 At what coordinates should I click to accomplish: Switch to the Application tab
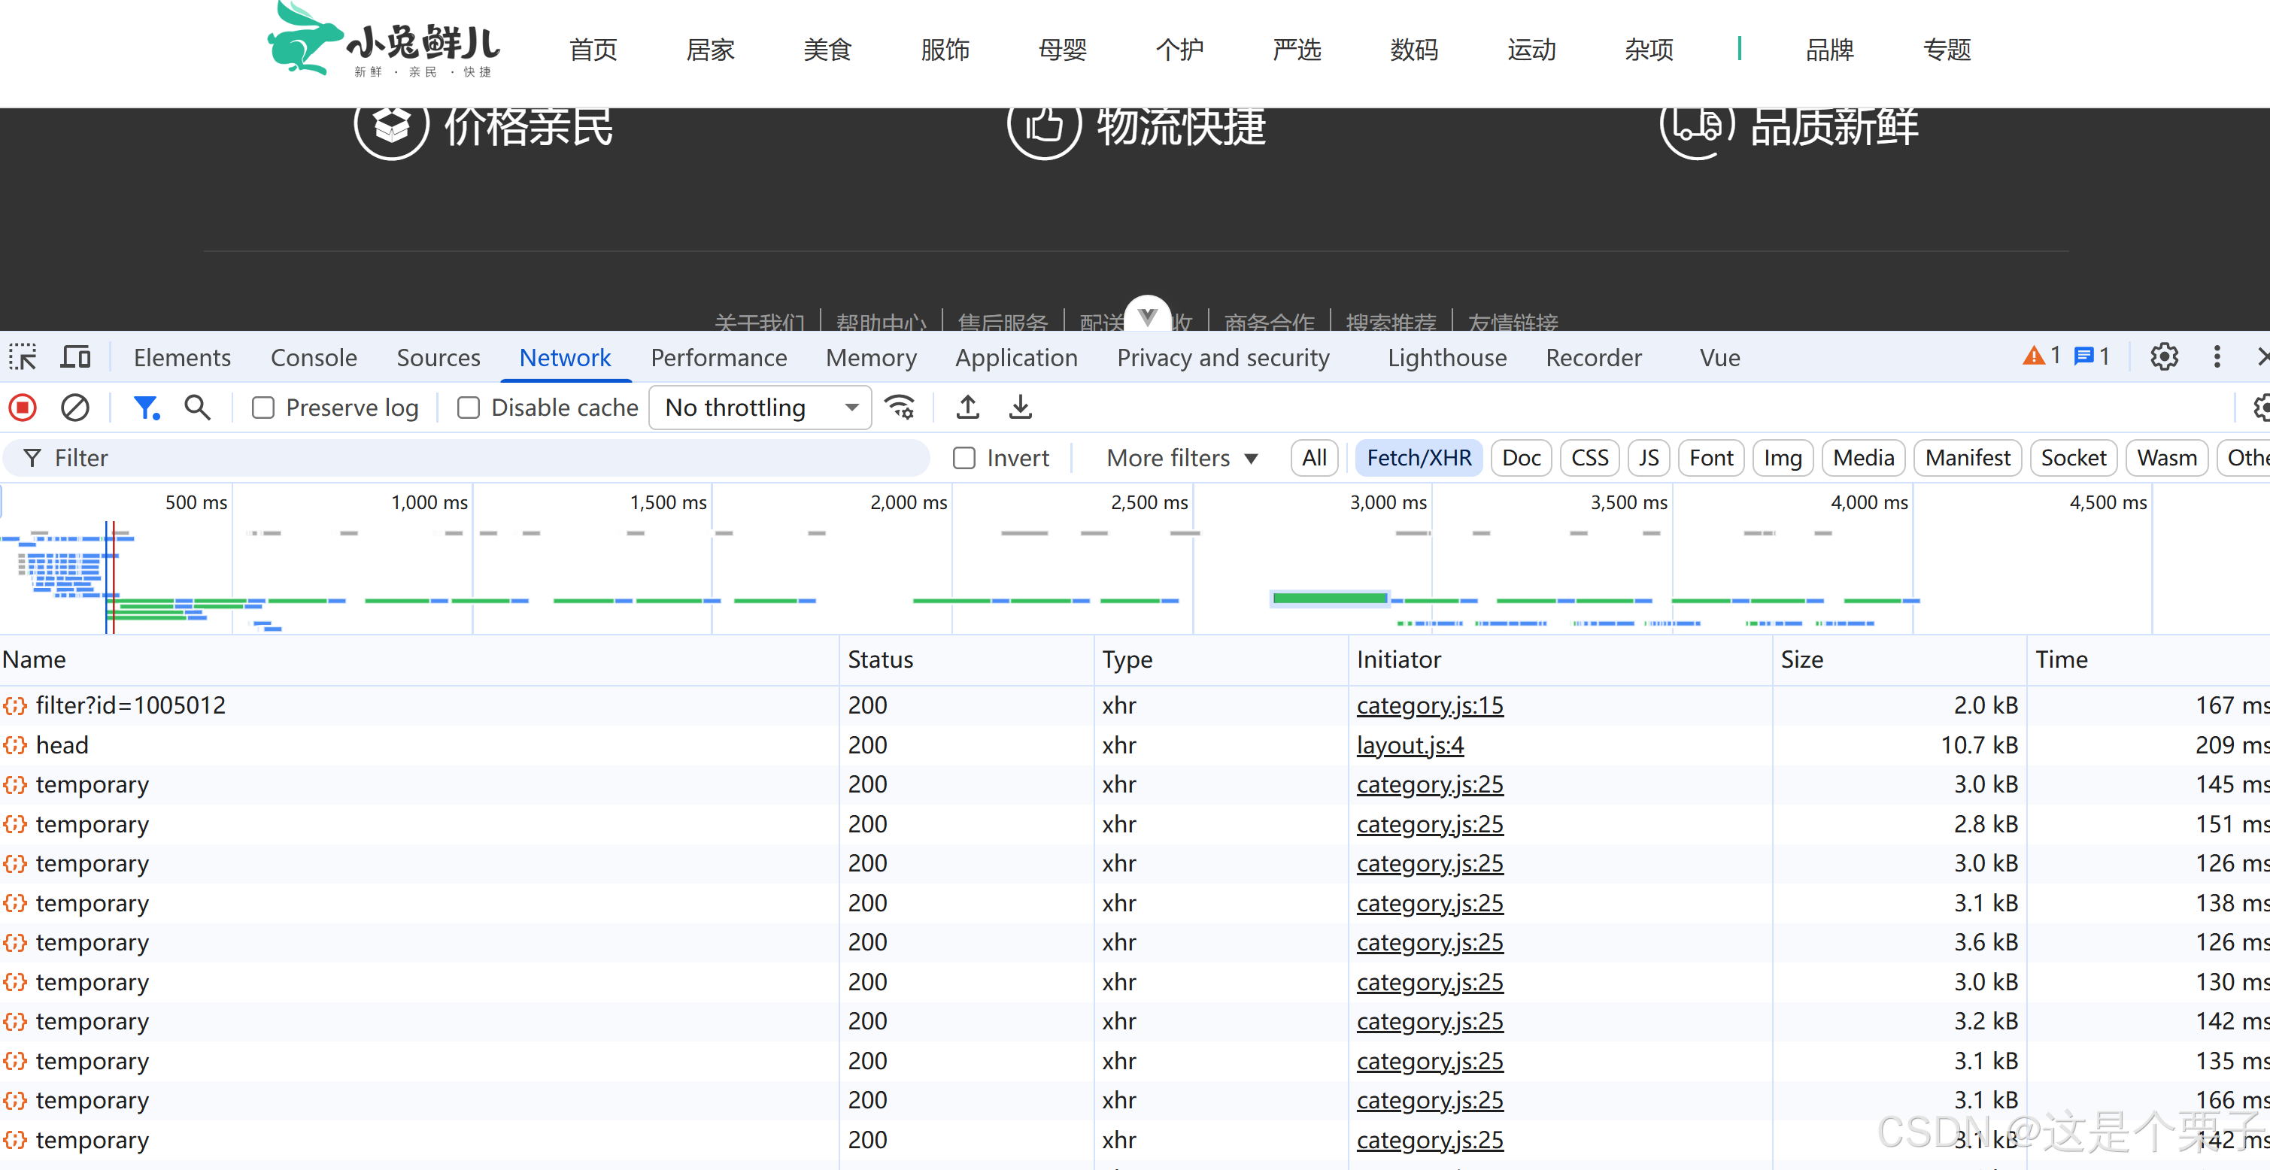point(1016,357)
